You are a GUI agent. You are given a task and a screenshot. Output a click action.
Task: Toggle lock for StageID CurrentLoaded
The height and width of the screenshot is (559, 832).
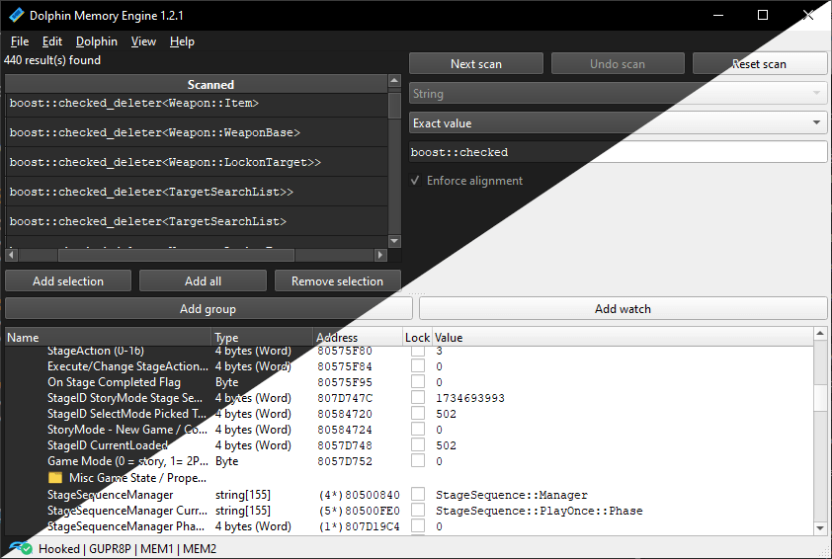coord(418,445)
